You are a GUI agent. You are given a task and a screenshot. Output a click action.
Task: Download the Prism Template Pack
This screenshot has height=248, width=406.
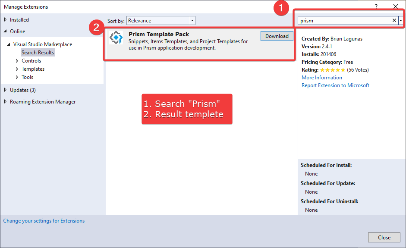[277, 36]
